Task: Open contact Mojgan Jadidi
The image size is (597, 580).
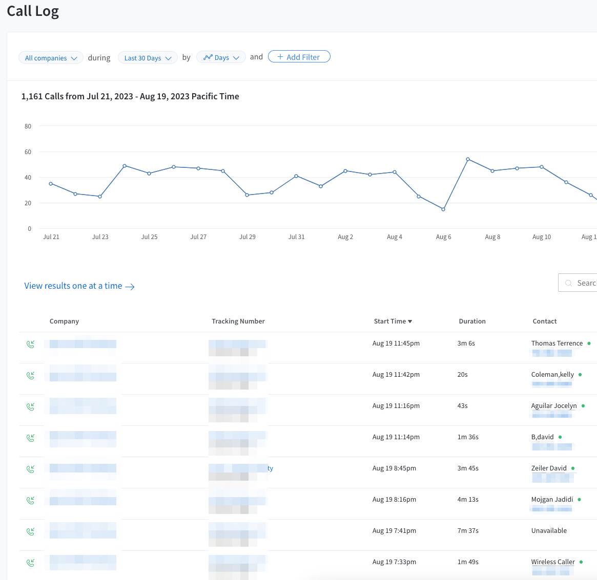Action: click(552, 499)
